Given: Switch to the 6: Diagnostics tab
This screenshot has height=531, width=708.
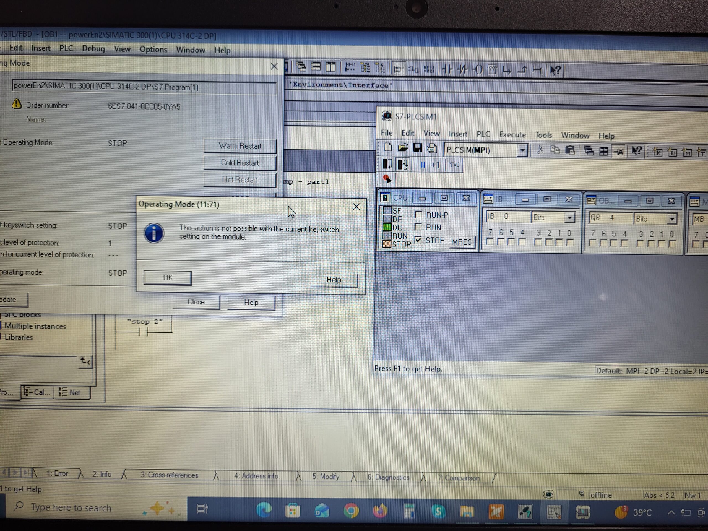Looking at the screenshot, I should [x=388, y=477].
